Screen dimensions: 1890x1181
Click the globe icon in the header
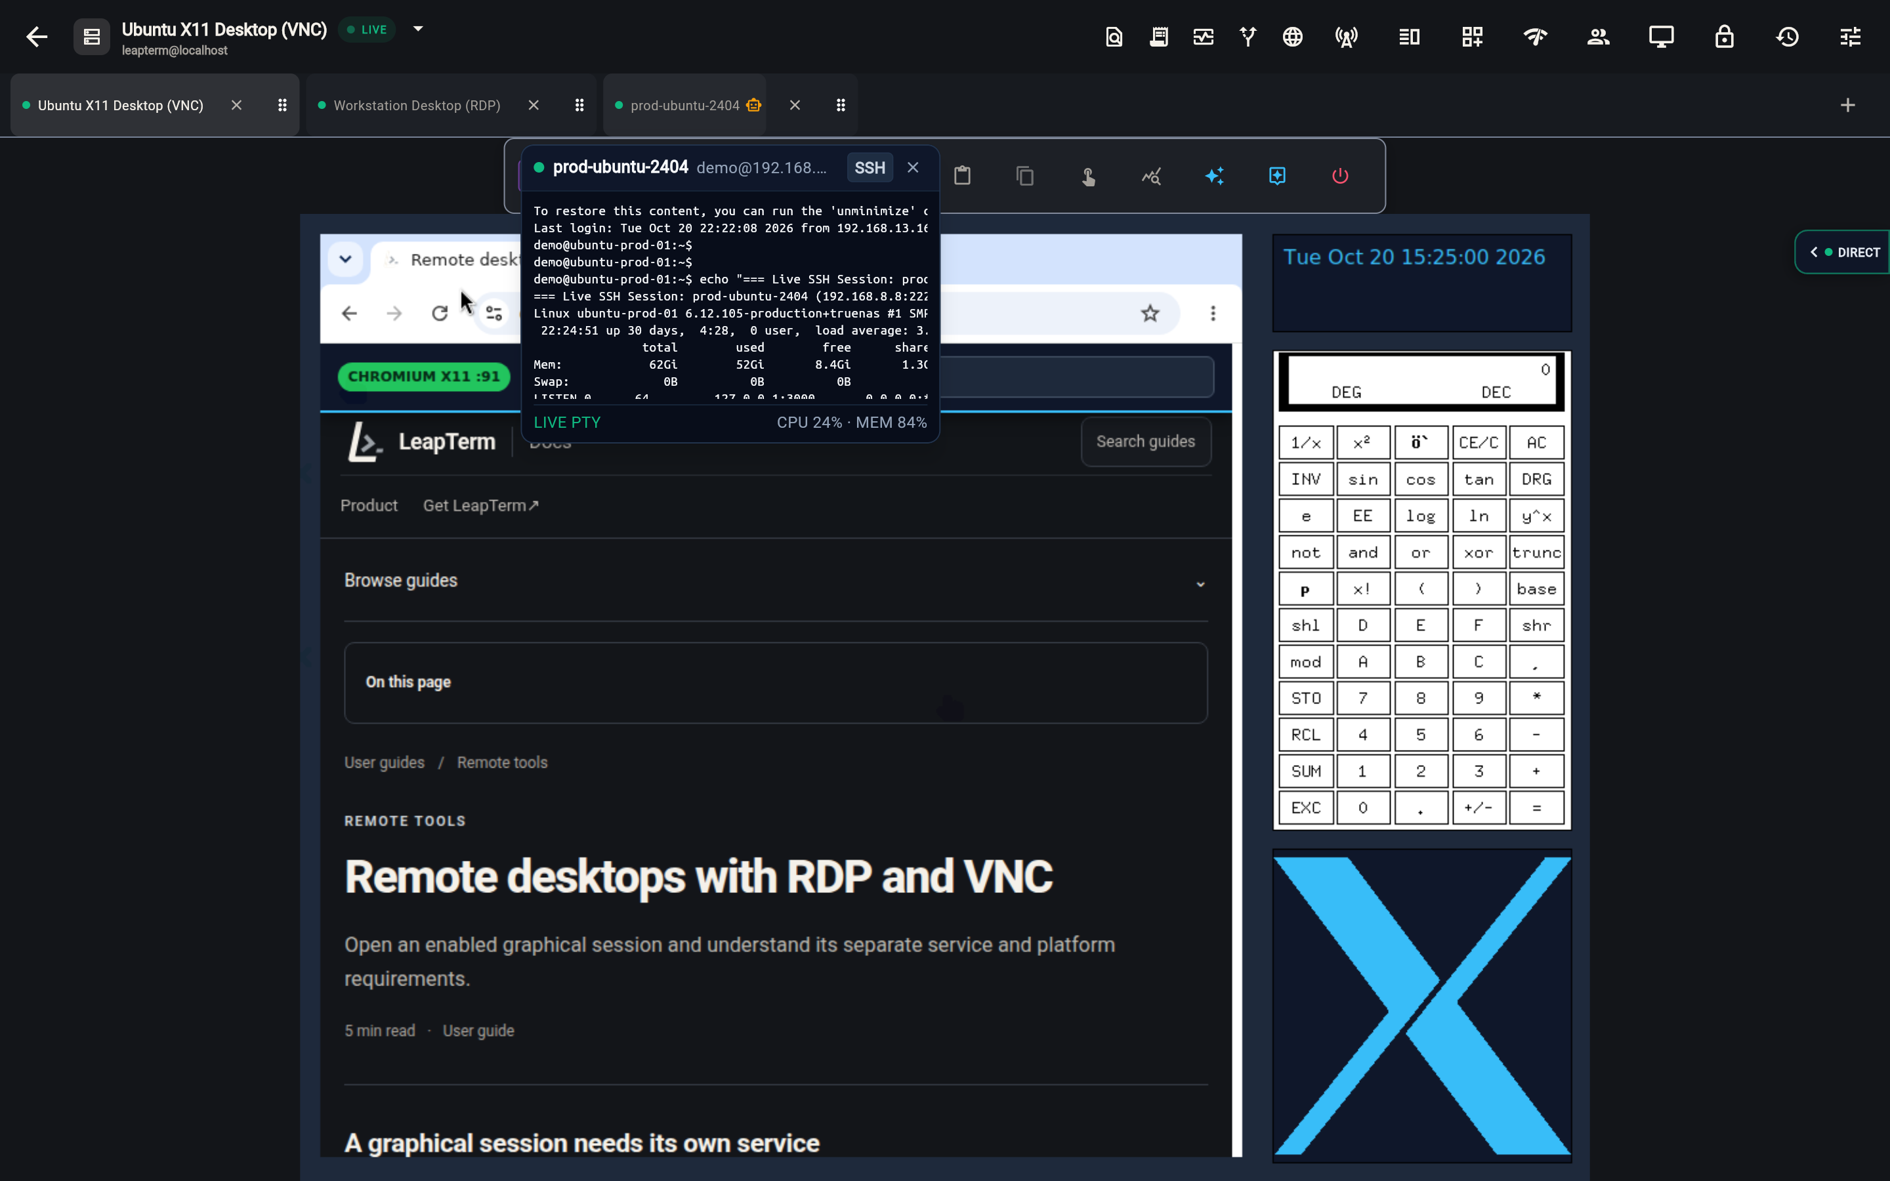1293,37
